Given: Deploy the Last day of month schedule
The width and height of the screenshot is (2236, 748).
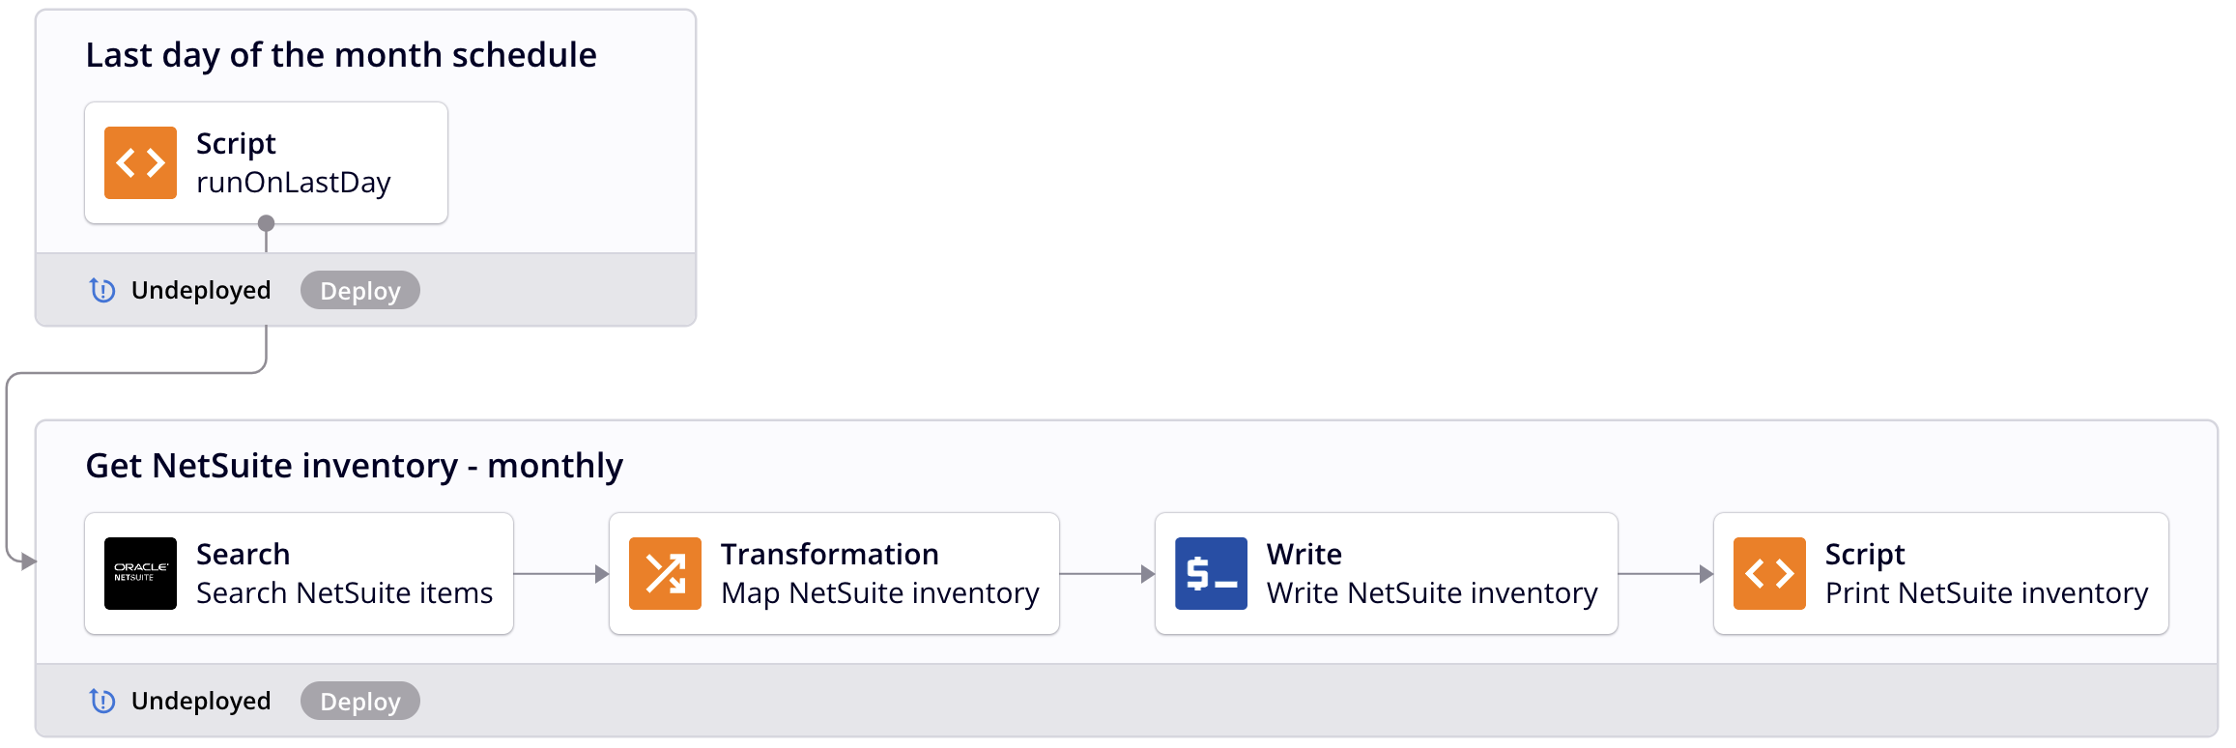Looking at the screenshot, I should click(x=359, y=290).
